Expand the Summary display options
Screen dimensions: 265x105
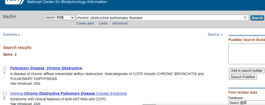(12, 35)
